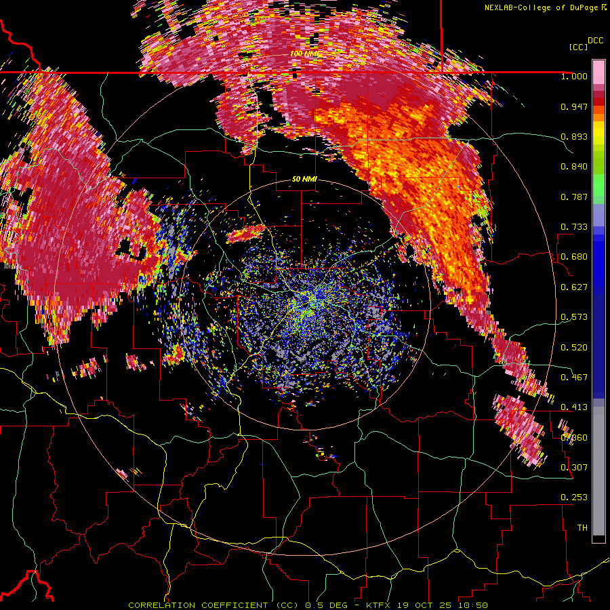This screenshot has width=610, height=610.
Task: Click the 0.840 color scale value
Action: pyautogui.click(x=574, y=167)
